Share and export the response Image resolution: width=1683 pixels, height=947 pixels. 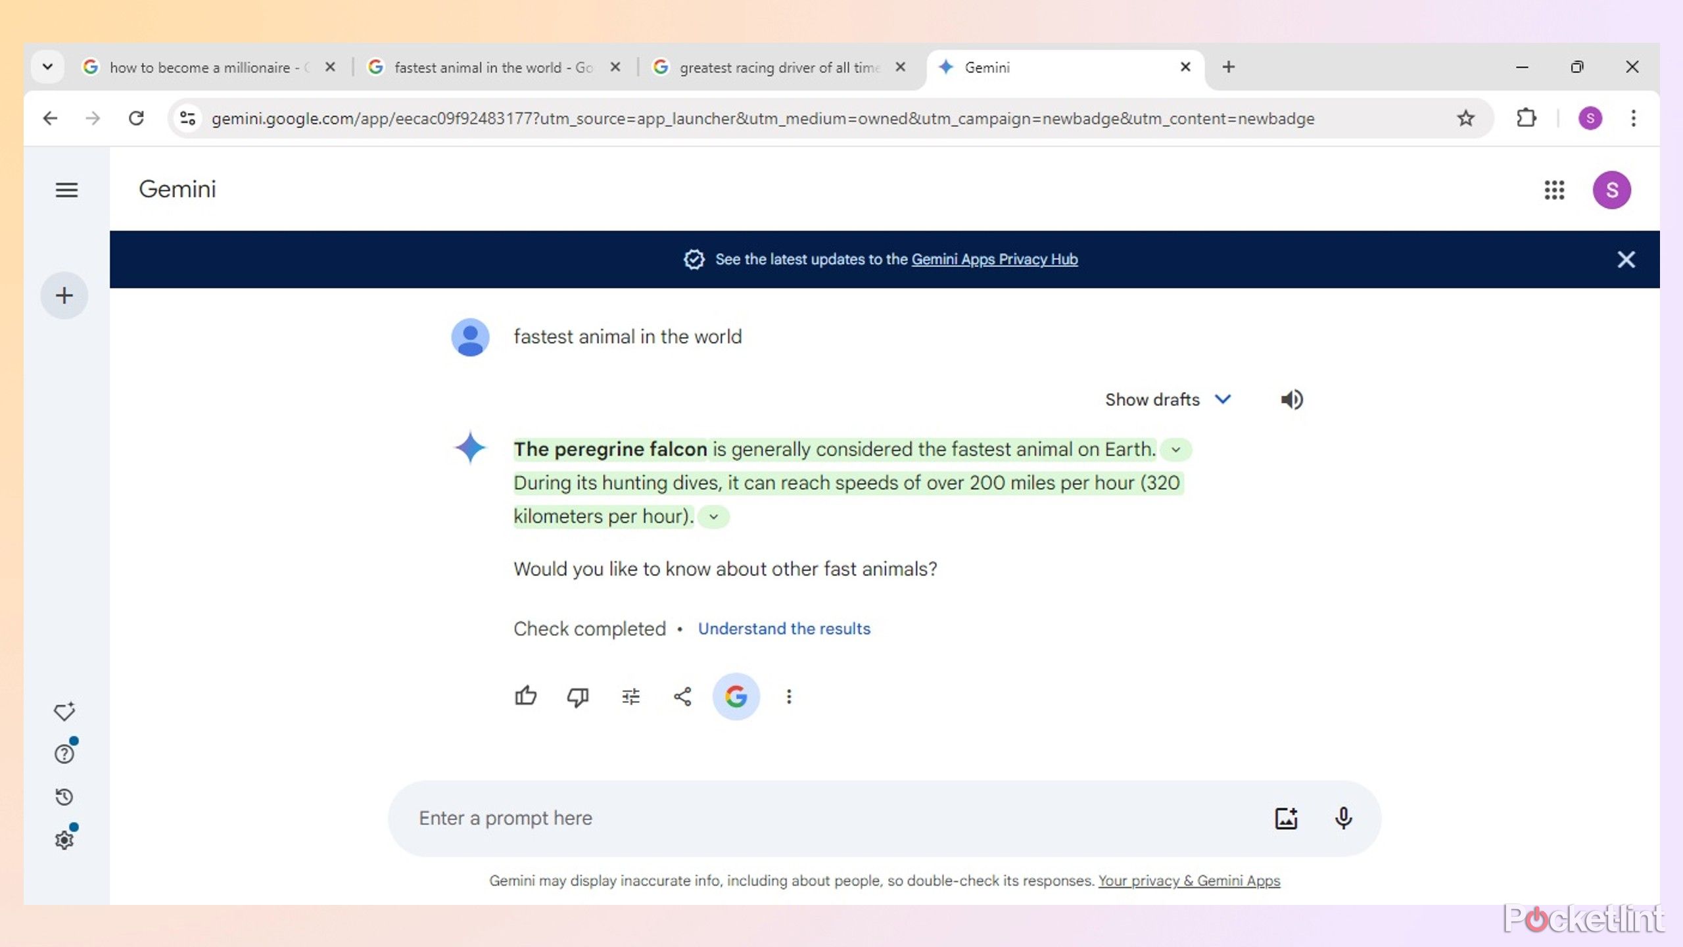point(682,696)
